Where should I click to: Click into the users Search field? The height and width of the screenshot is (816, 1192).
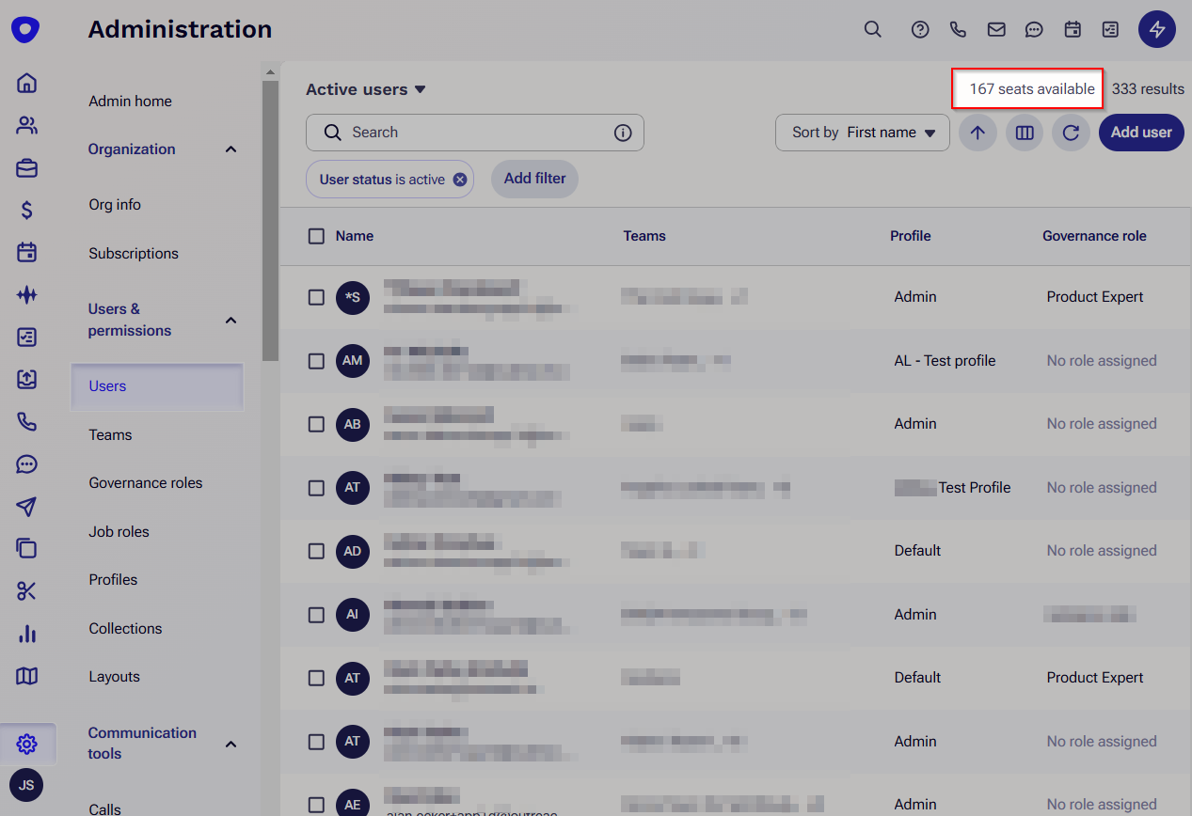[475, 133]
